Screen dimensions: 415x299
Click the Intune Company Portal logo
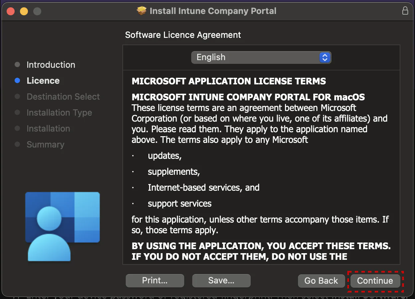point(63,227)
